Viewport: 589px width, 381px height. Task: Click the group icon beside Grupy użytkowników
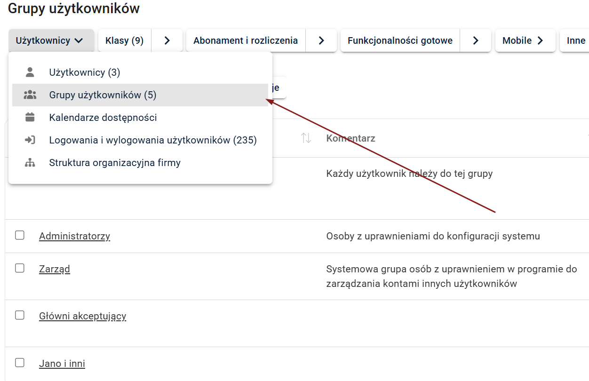[x=30, y=95]
